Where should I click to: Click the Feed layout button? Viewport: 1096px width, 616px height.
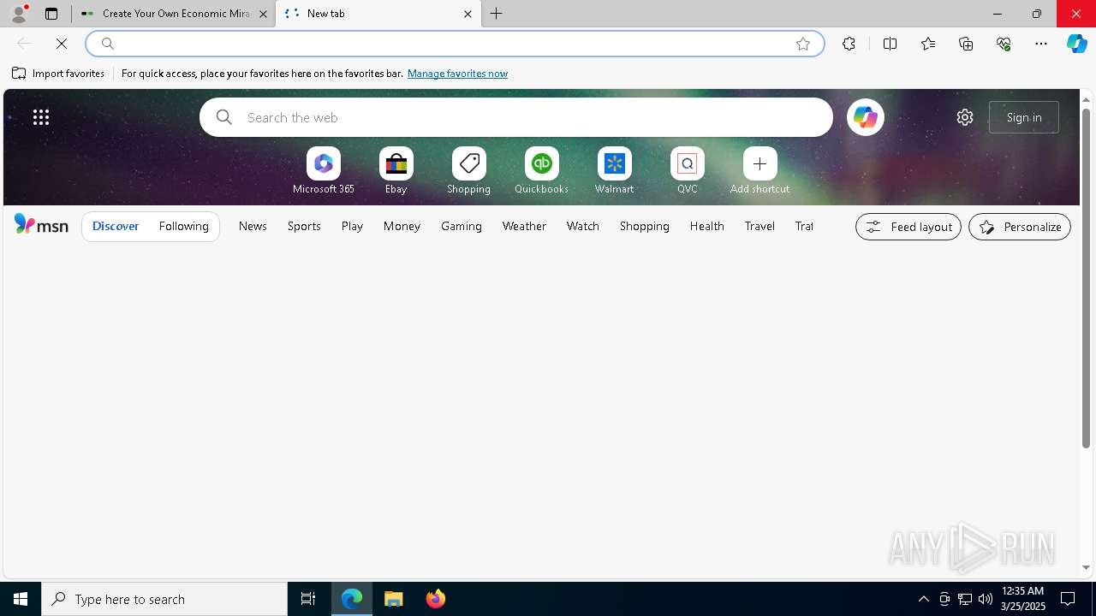pyautogui.click(x=908, y=227)
